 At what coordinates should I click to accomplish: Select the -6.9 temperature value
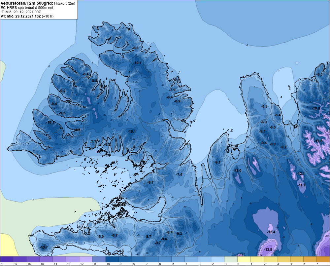click(x=264, y=122)
